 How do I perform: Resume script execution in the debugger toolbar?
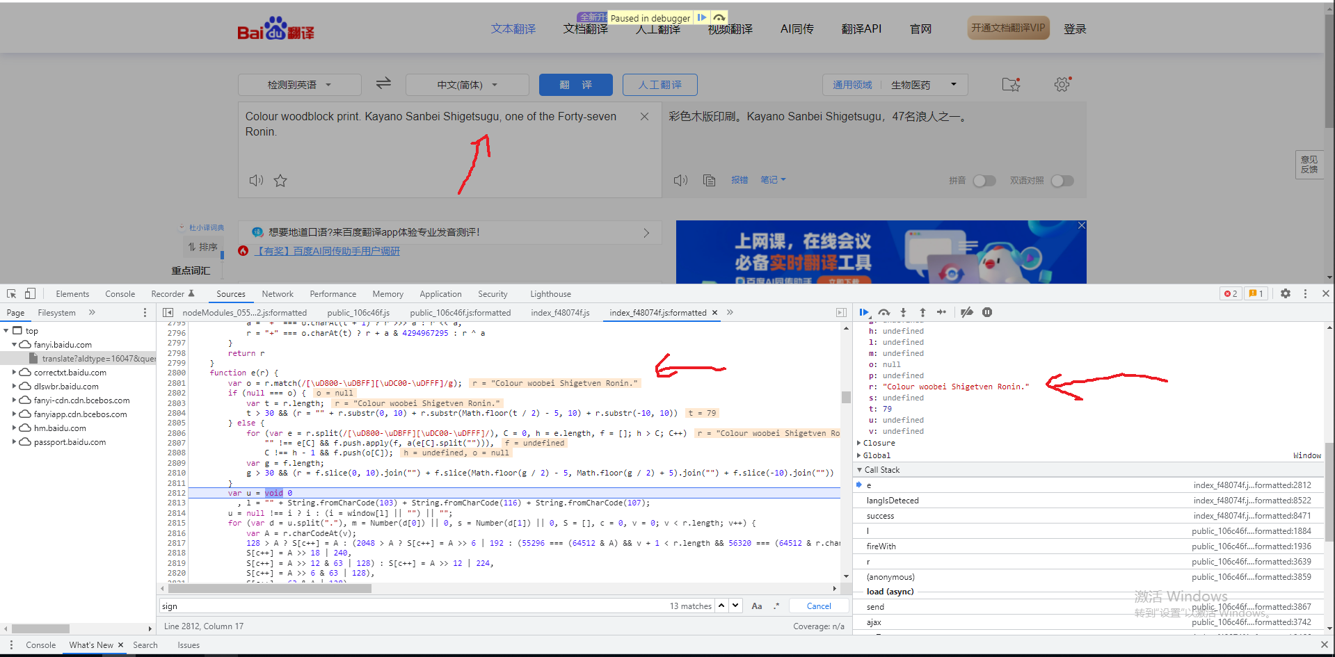(863, 312)
